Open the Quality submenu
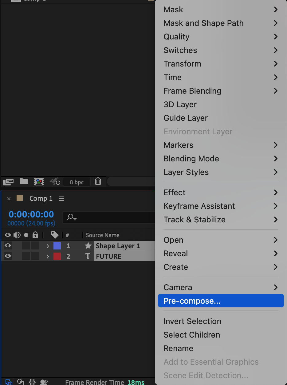 [221, 37]
